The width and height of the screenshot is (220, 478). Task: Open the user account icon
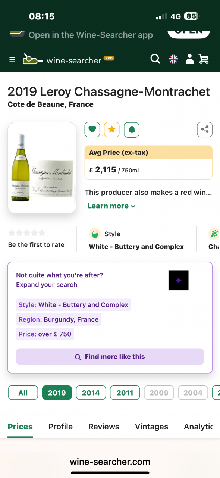(189, 59)
